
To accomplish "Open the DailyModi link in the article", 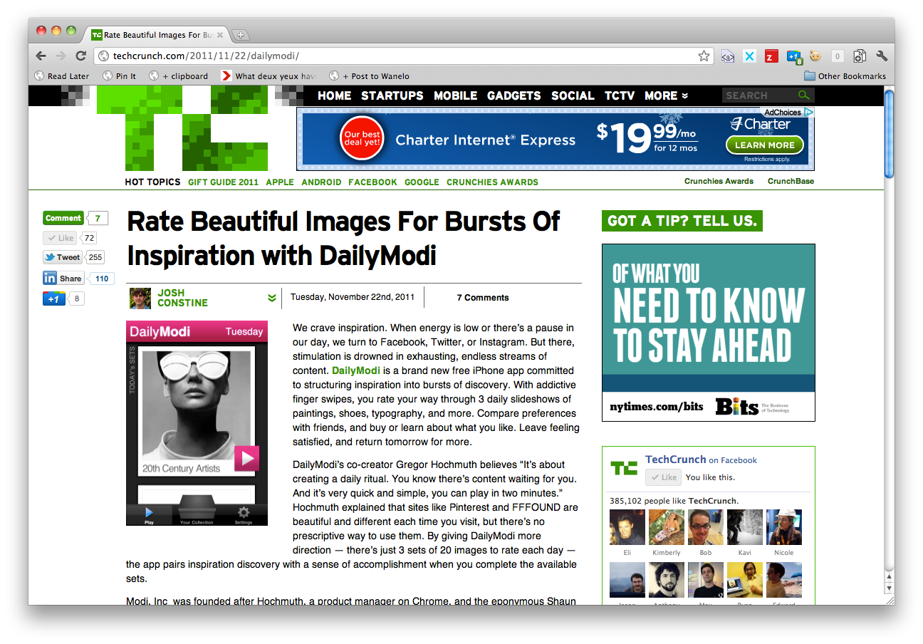I will (355, 370).
